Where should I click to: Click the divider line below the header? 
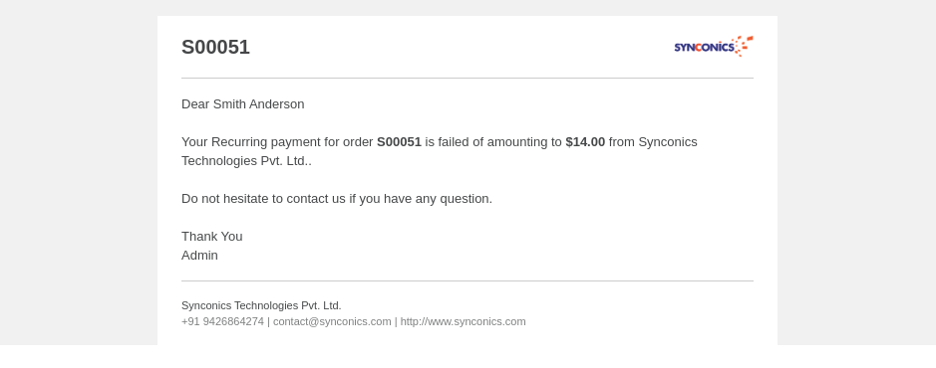(x=468, y=78)
